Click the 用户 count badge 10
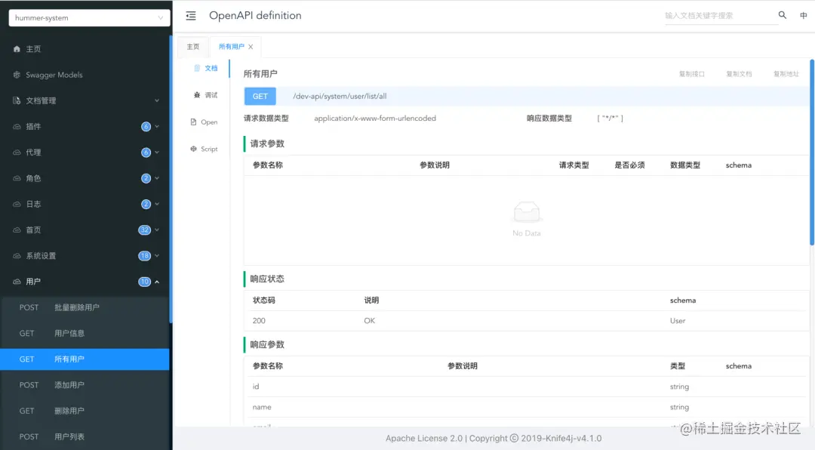This screenshot has width=815, height=450. tap(144, 282)
